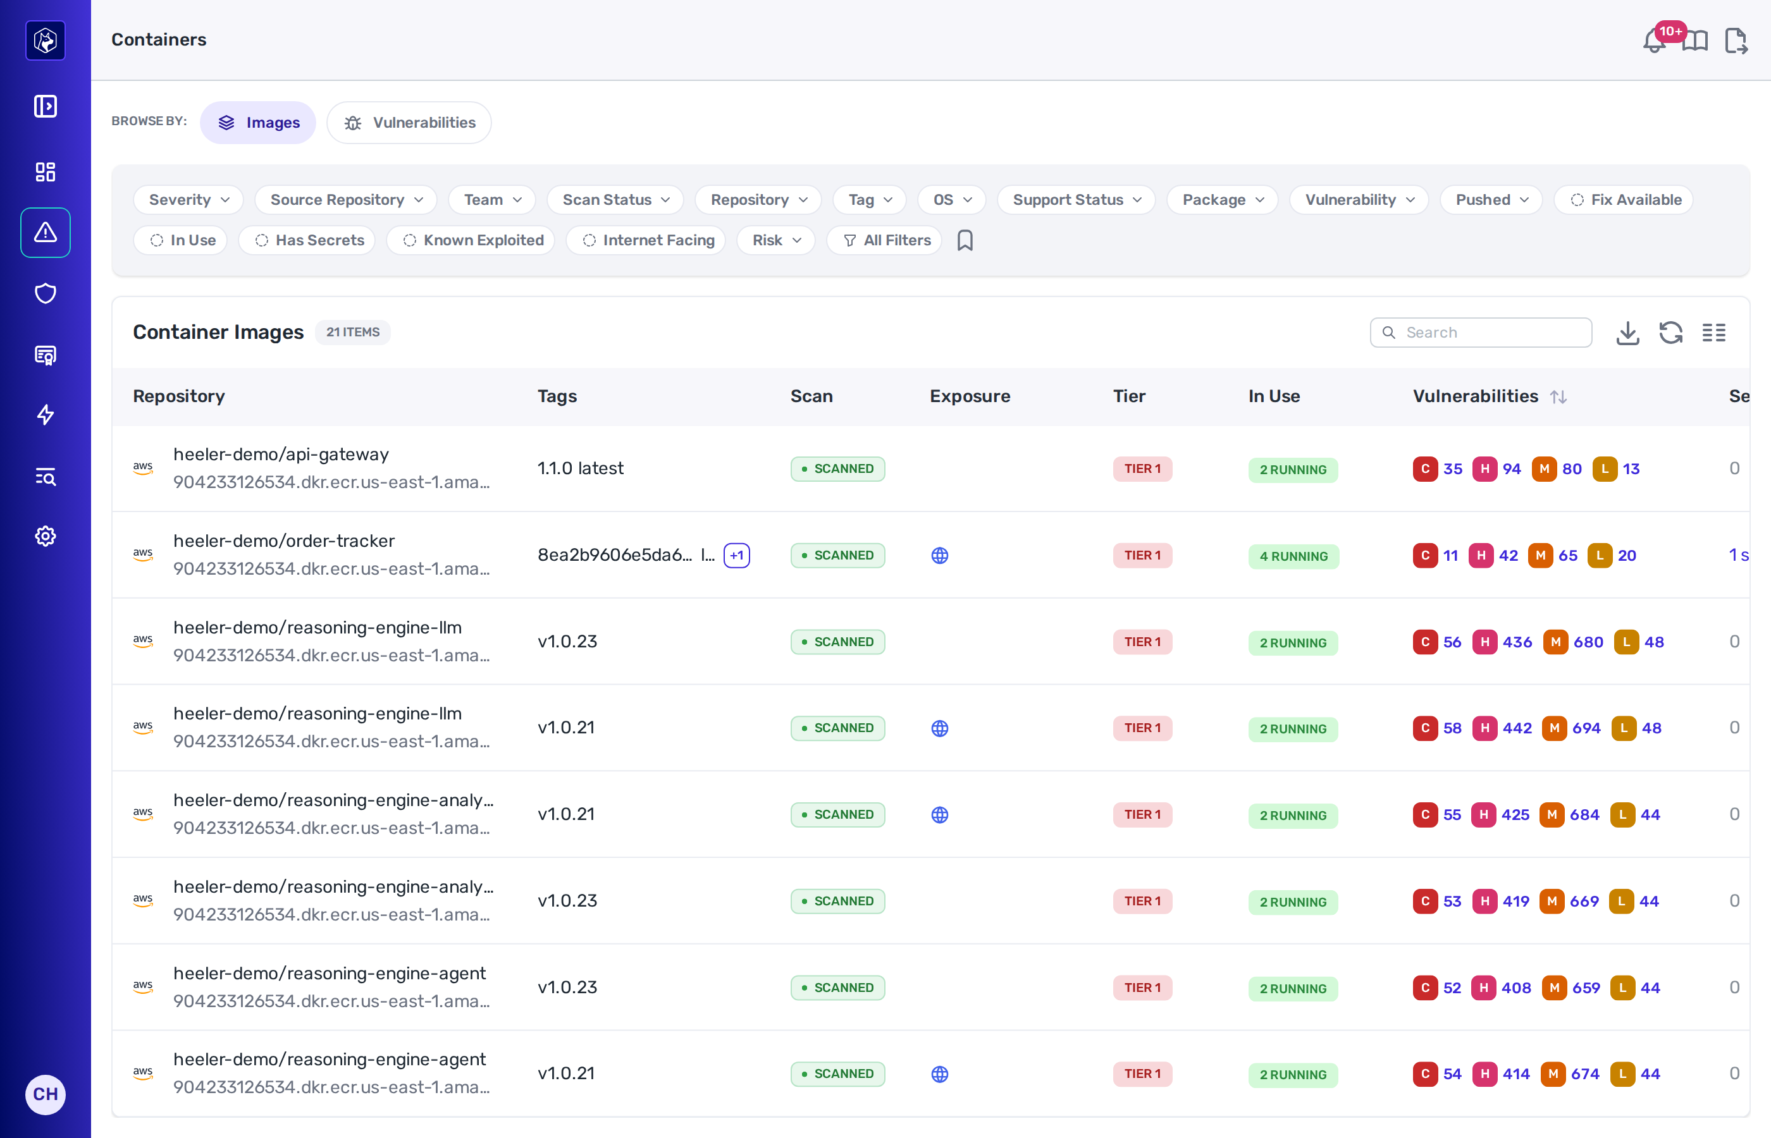Open the Risk filter dropdown
The width and height of the screenshot is (1771, 1138).
[x=776, y=240]
